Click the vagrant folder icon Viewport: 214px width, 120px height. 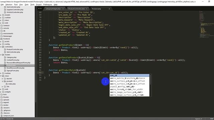click(x=2, y=102)
